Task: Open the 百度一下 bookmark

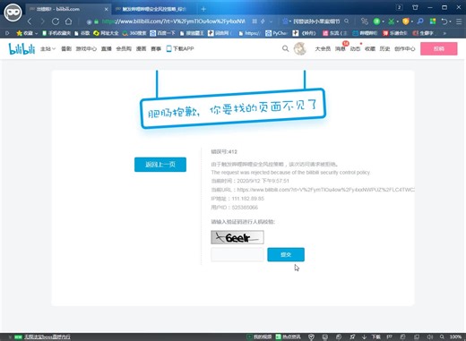Action: point(162,33)
